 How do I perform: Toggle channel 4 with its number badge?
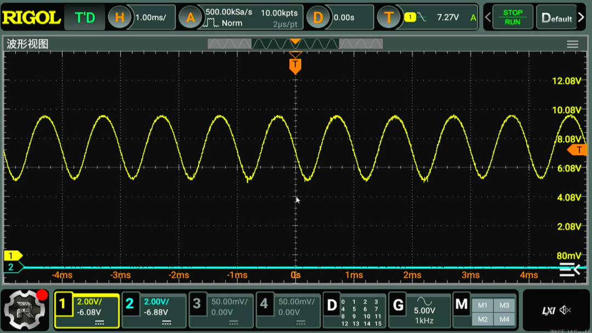[264, 304]
